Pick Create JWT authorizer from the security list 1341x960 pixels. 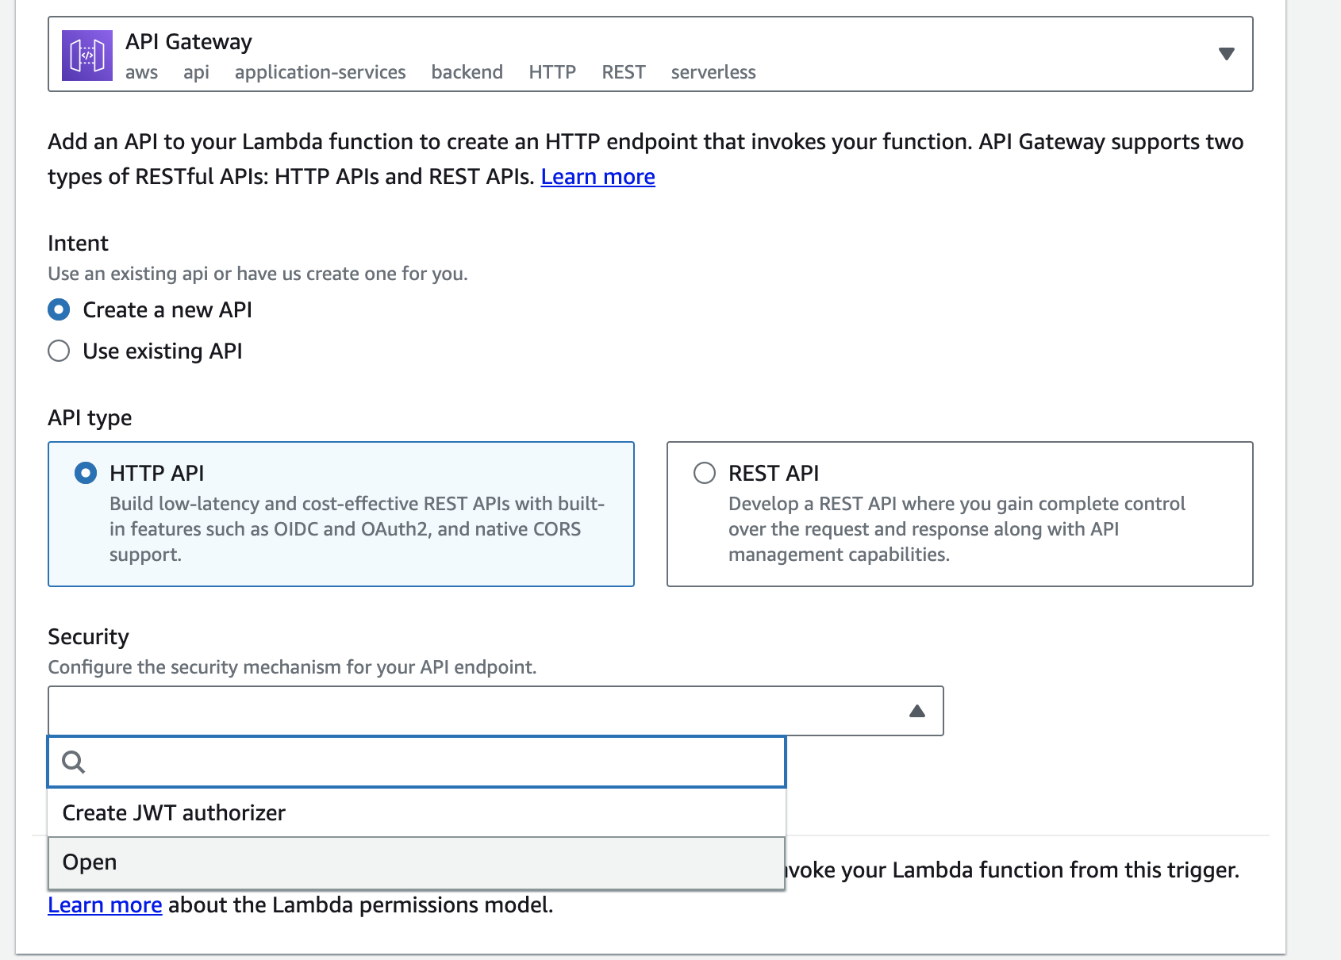pos(417,812)
